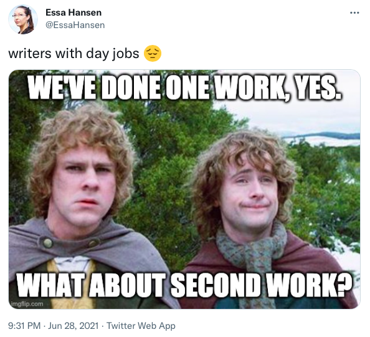
Task: Click the 'WE'VE DONE ONE WORK, YES.' caption
Action: coord(185,88)
